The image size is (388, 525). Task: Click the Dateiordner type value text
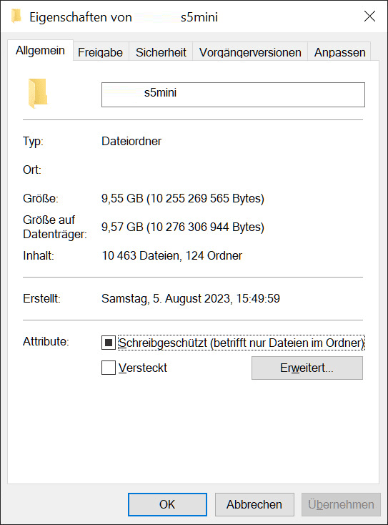pyautogui.click(x=131, y=142)
